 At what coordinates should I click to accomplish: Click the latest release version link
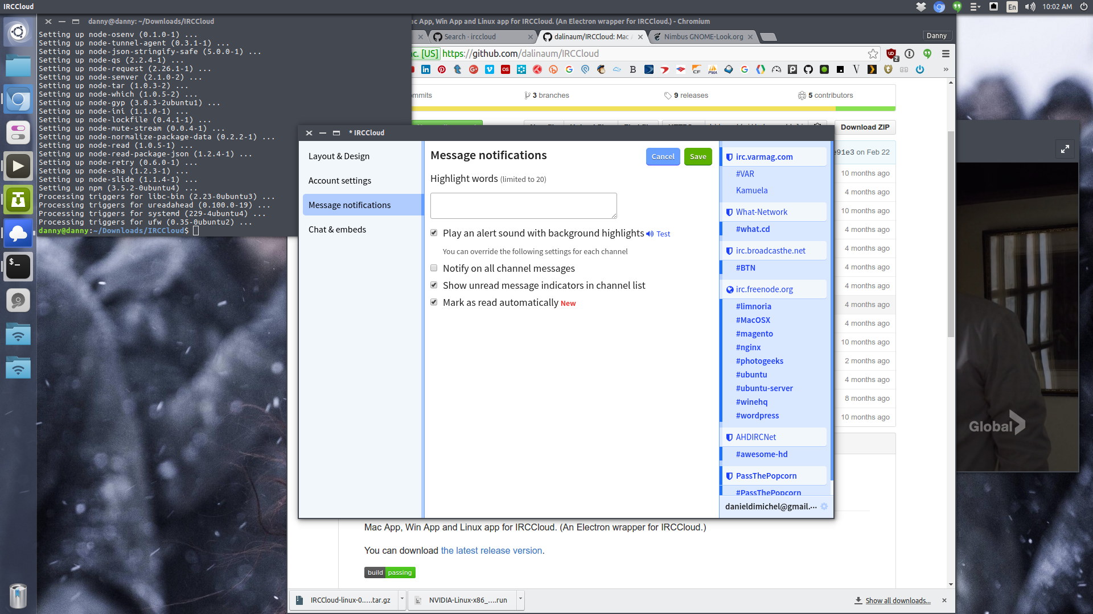pyautogui.click(x=491, y=551)
